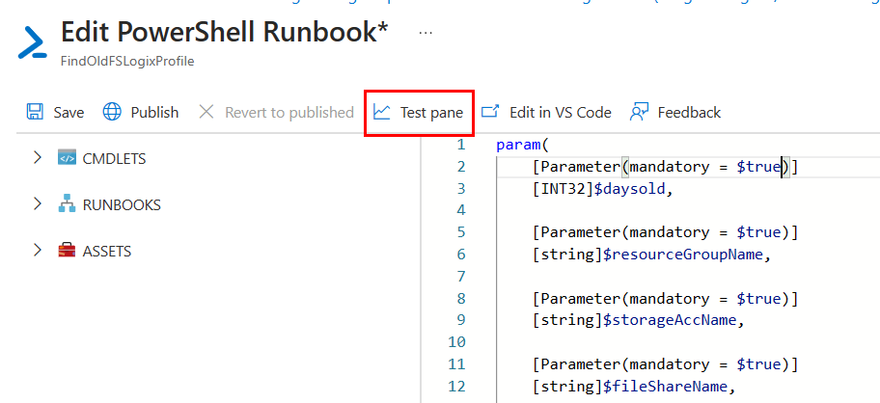The image size is (880, 403).
Task: Open the ellipsis more options menu
Action: pos(426,32)
